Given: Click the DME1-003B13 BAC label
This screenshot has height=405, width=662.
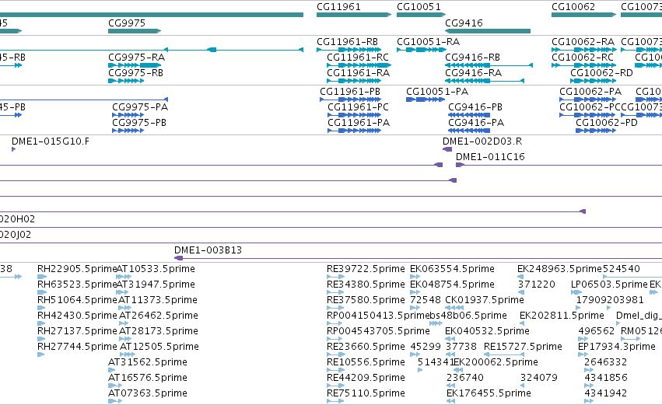Looking at the screenshot, I should click(x=208, y=250).
